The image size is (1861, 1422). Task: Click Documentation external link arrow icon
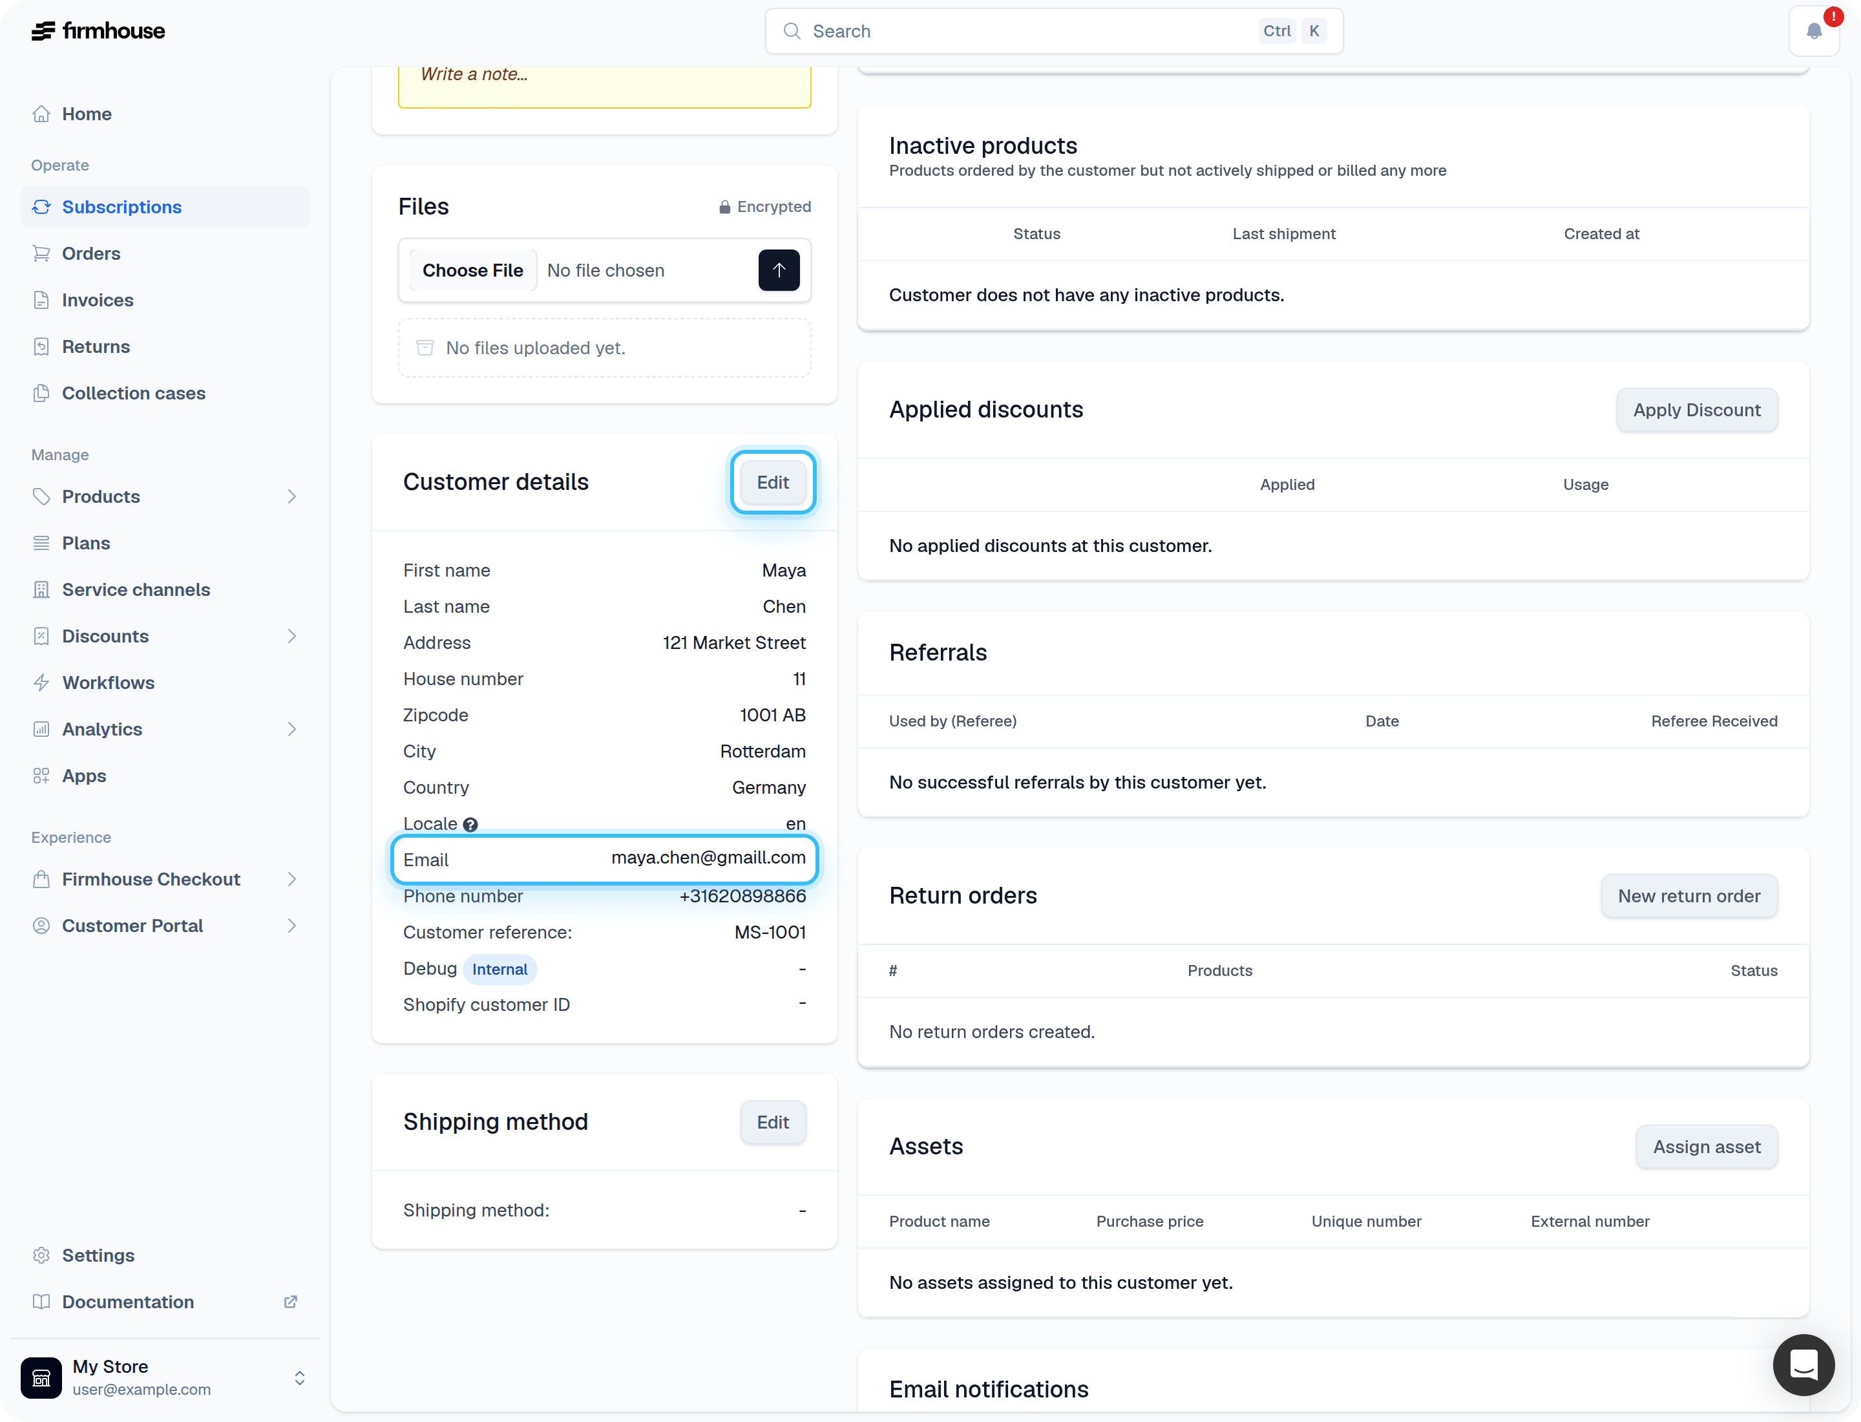coord(290,1301)
